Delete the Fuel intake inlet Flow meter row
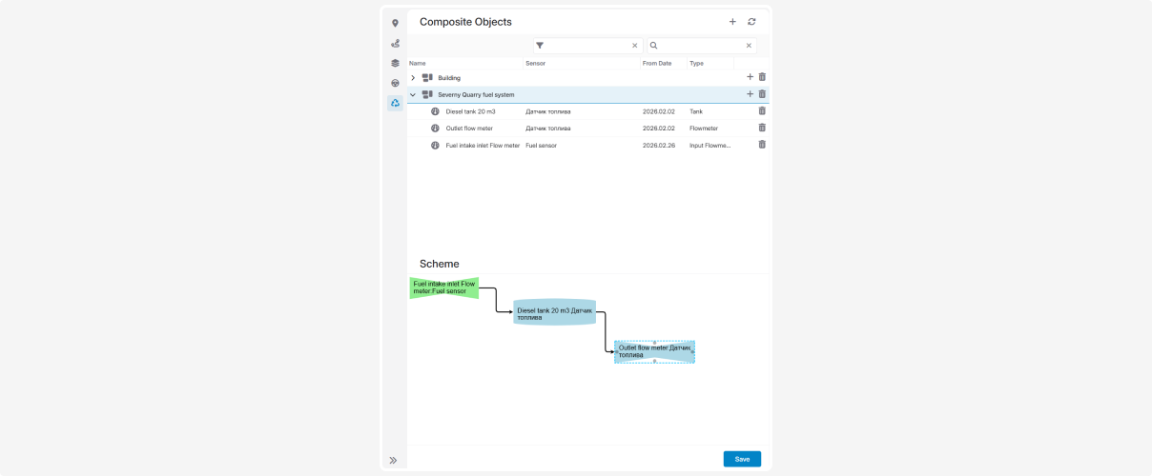The height and width of the screenshot is (476, 1152). [762, 145]
